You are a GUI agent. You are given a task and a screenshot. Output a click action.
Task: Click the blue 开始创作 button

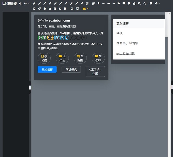click(x=47, y=69)
